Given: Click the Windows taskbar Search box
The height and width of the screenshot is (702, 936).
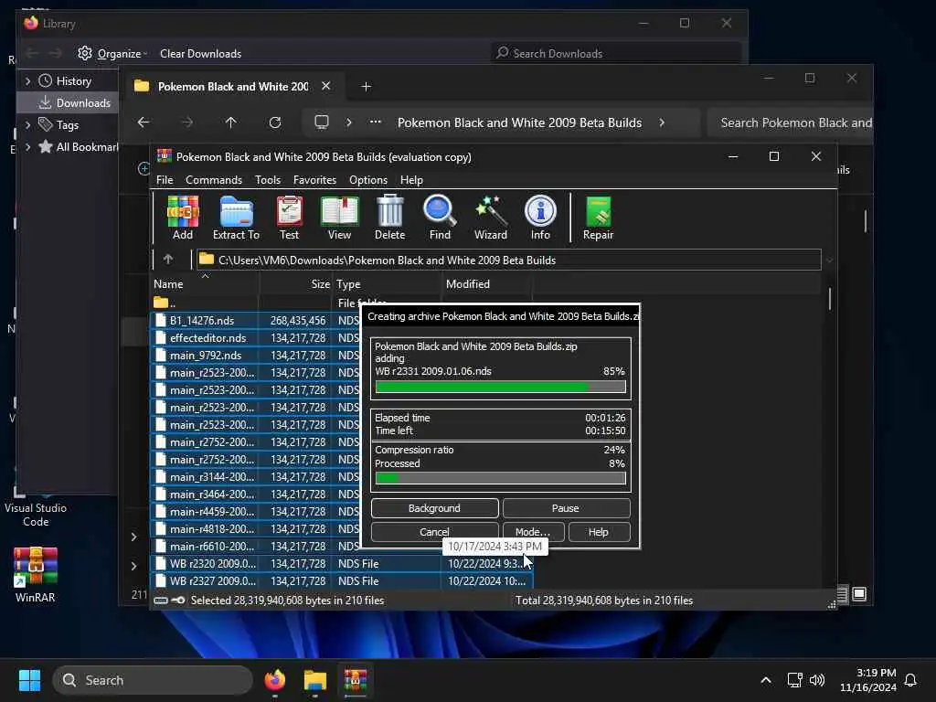Looking at the screenshot, I should (x=153, y=680).
